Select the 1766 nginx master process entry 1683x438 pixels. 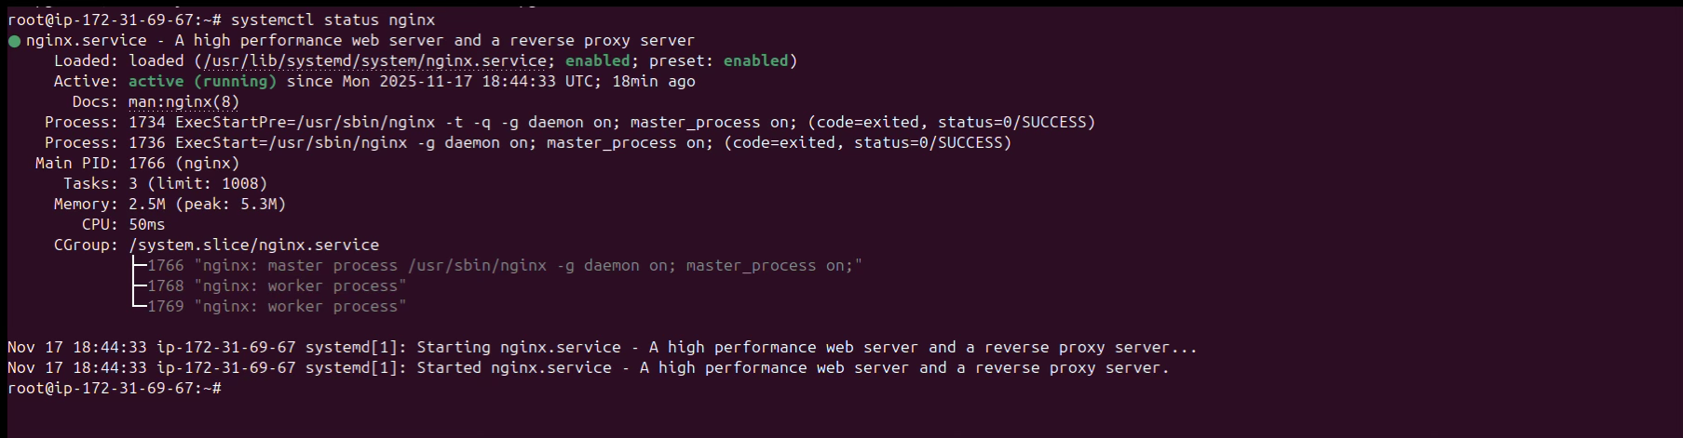(504, 266)
